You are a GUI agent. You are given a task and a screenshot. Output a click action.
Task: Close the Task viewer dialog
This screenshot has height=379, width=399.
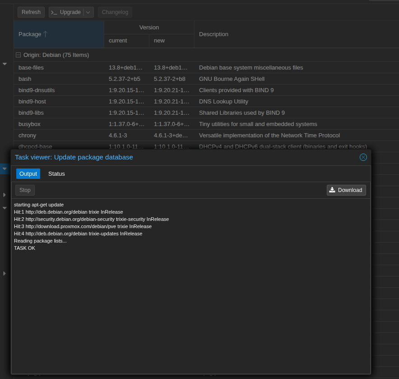pos(363,157)
